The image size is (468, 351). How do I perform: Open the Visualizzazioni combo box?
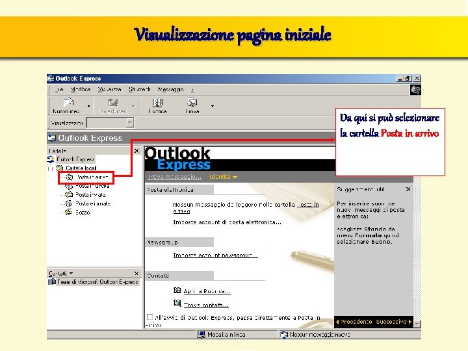(x=110, y=123)
